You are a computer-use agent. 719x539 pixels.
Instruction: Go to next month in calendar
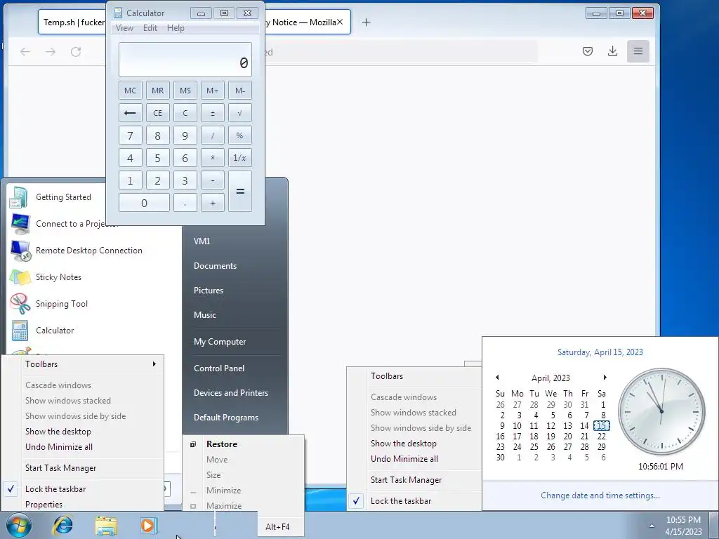pyautogui.click(x=605, y=378)
